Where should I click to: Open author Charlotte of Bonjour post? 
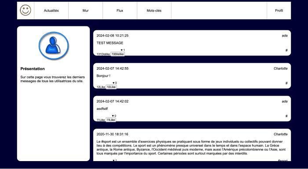pyautogui.click(x=281, y=68)
